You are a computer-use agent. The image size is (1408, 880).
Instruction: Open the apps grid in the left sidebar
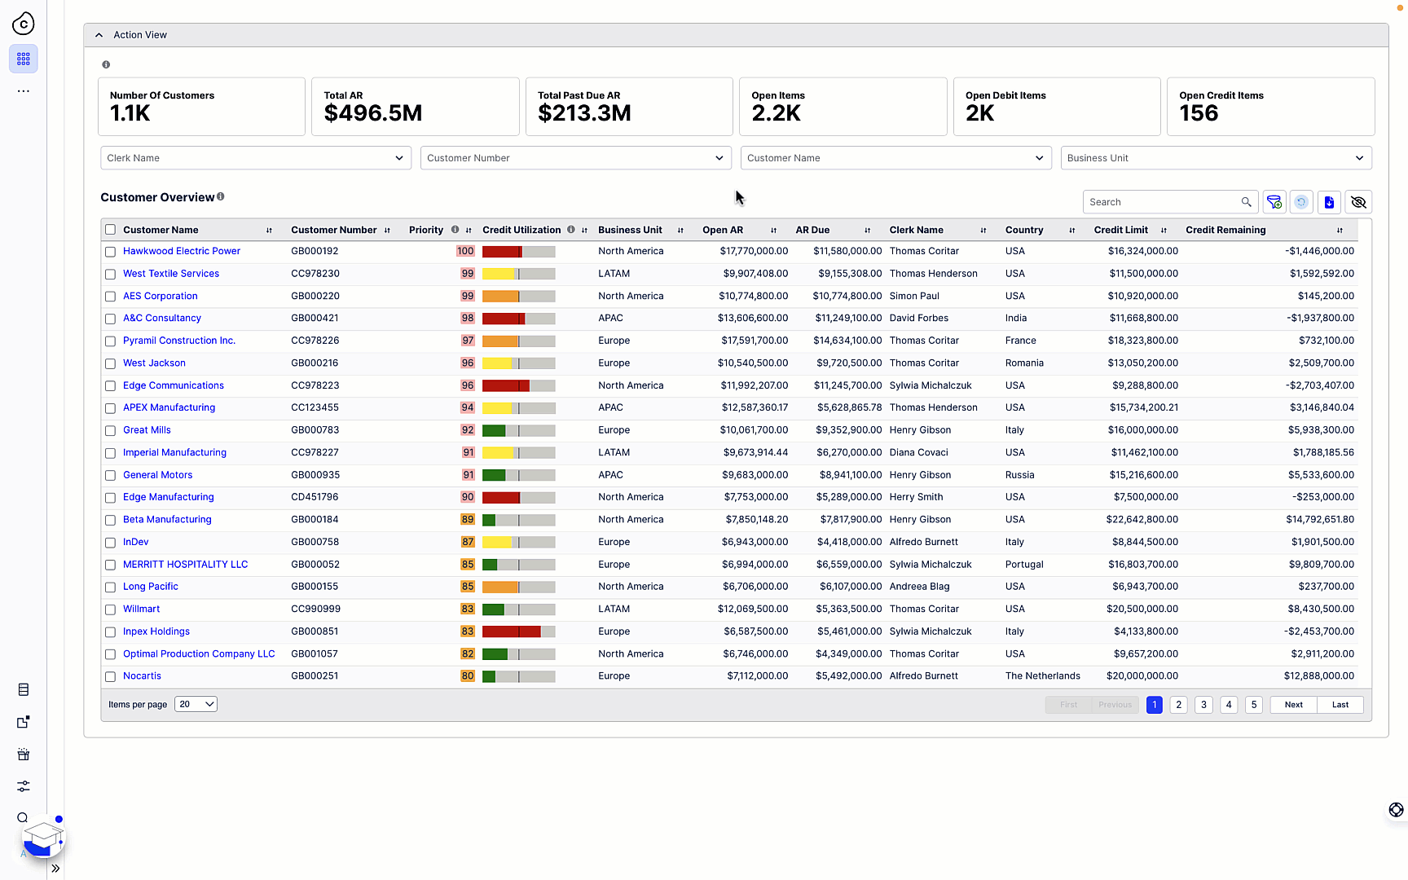[x=23, y=59]
